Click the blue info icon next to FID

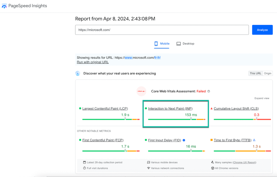pyautogui.click(x=184, y=140)
